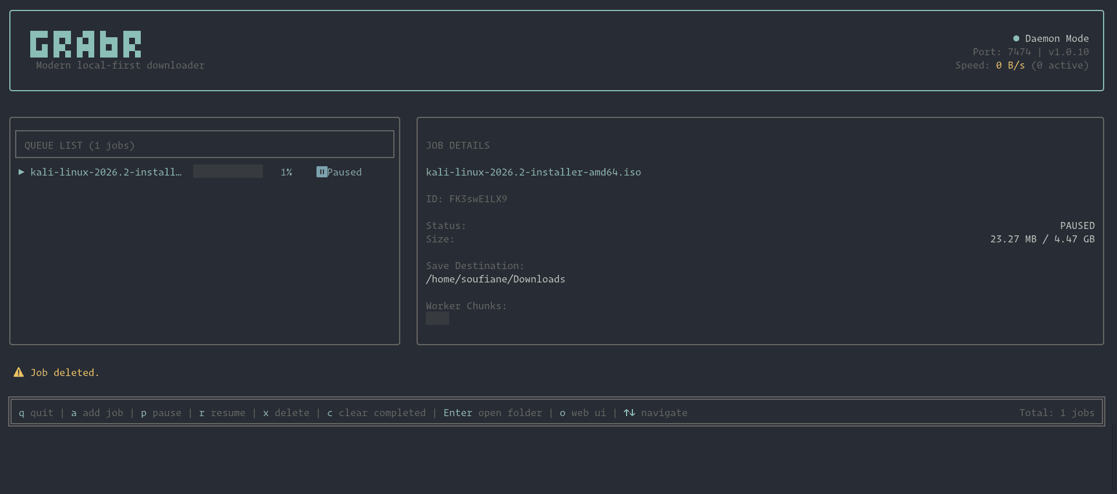This screenshot has height=494, width=1117.
Task: Click resume in the footer bar
Action: pyautogui.click(x=222, y=413)
